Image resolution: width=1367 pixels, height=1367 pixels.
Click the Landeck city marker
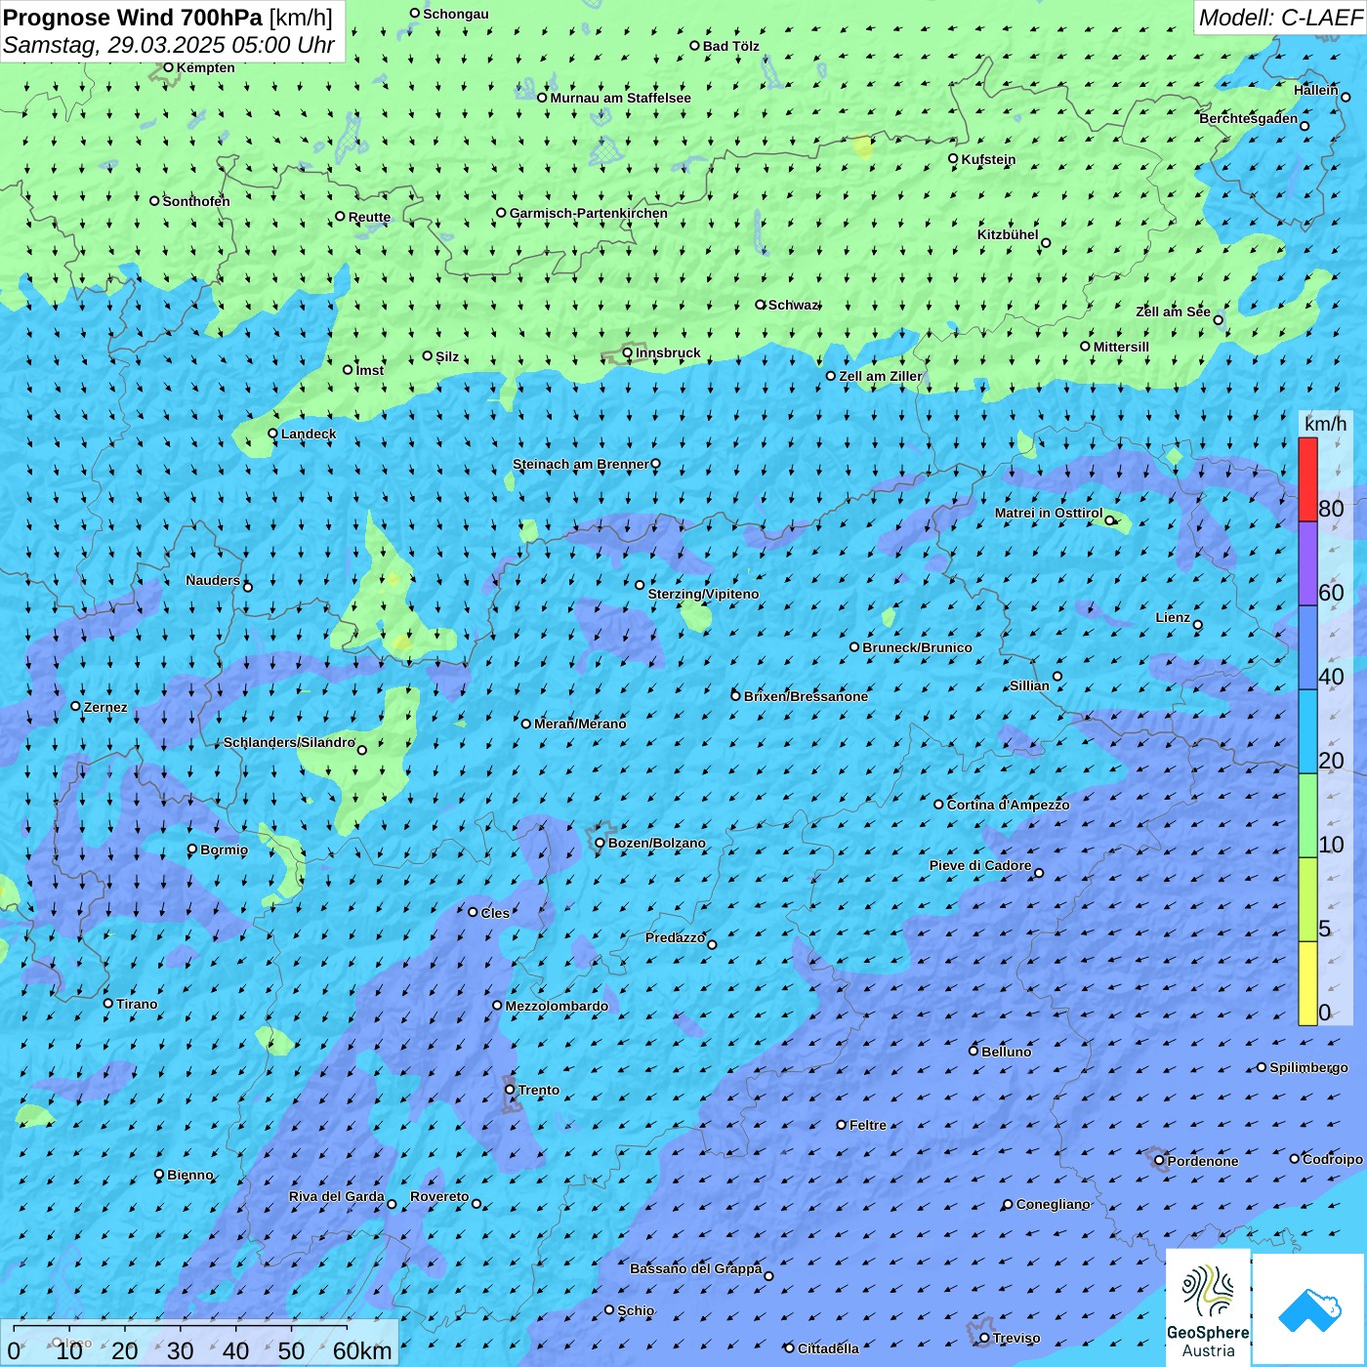point(273,434)
